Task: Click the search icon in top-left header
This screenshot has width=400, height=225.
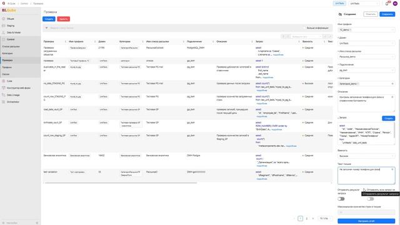Action: [4, 3]
